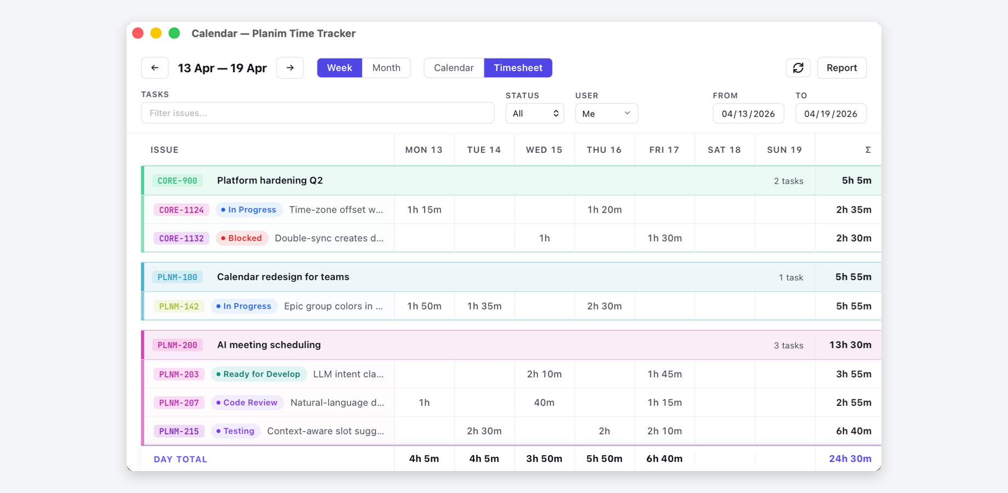
Task: Click the 40m Wednesday cell for PLNM-207
Action: [x=545, y=403]
